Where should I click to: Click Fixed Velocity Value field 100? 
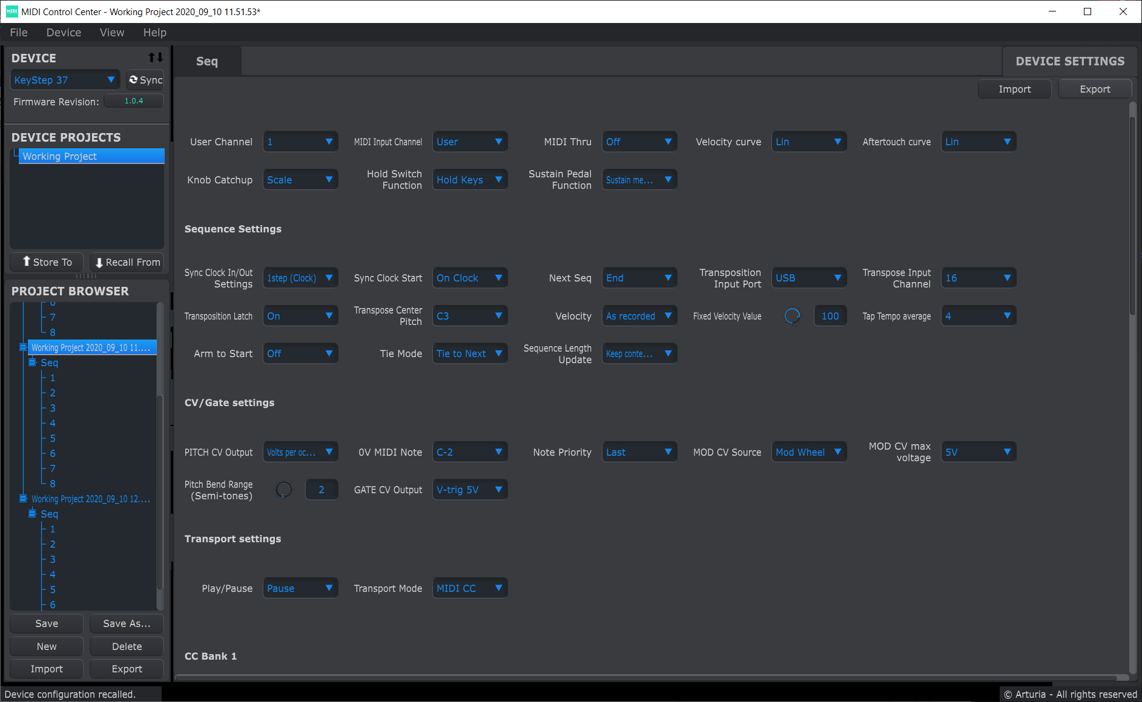click(x=830, y=316)
